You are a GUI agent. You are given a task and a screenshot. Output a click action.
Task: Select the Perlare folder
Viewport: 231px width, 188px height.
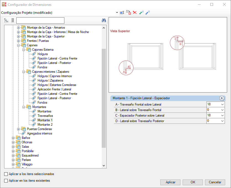click(26, 160)
